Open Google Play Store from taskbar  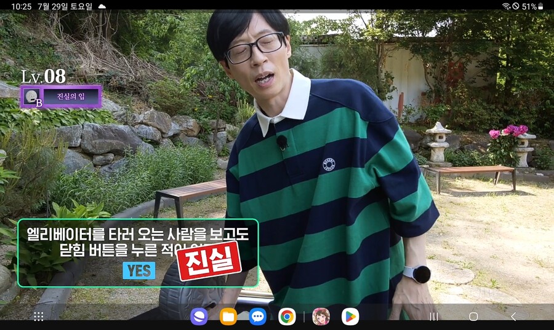click(x=350, y=316)
